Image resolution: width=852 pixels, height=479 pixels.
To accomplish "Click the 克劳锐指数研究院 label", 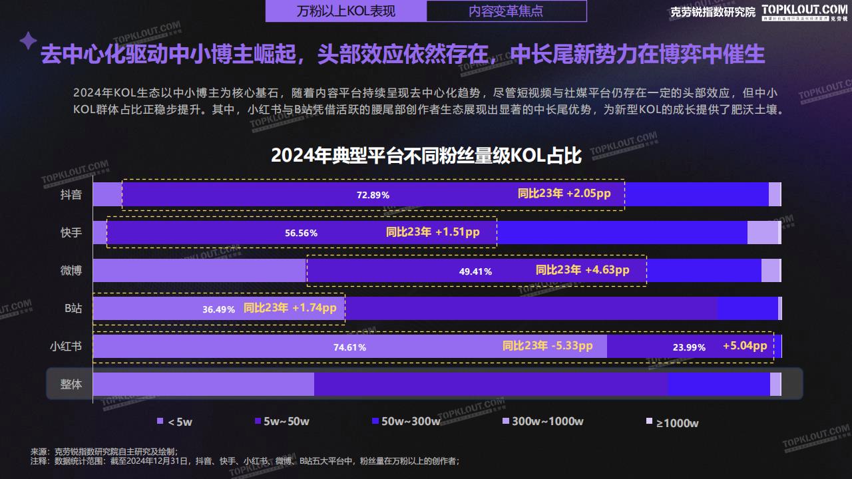I will tap(712, 12).
